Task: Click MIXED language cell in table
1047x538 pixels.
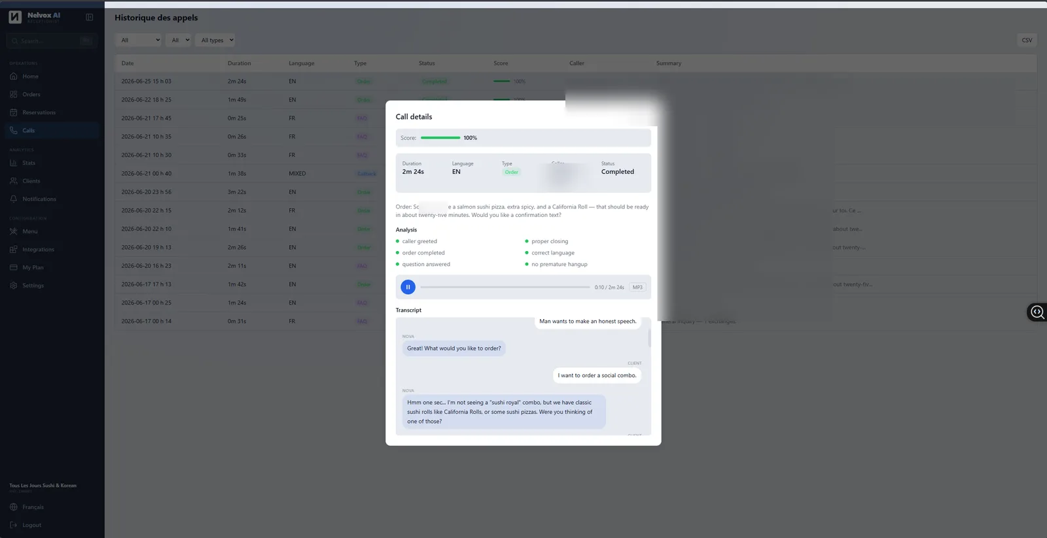Action: pyautogui.click(x=297, y=174)
